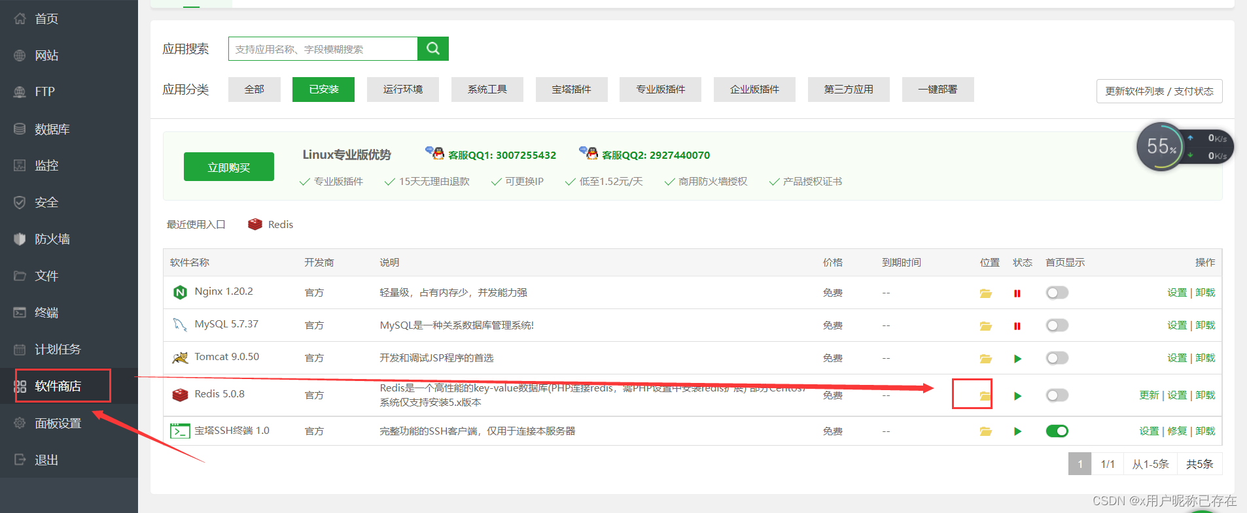Open the Tomcat install folder icon
The image size is (1247, 513).
click(x=985, y=359)
